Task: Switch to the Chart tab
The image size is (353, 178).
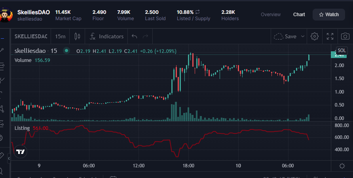Action: point(299,15)
